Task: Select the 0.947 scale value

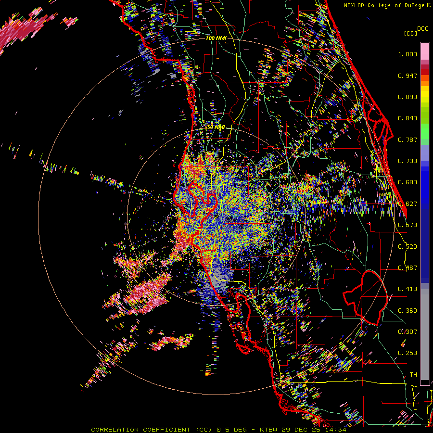Action: click(x=408, y=76)
